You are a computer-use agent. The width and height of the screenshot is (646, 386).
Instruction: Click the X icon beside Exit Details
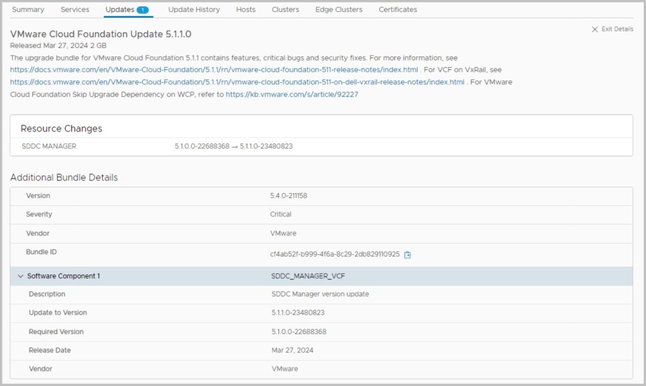(594, 30)
